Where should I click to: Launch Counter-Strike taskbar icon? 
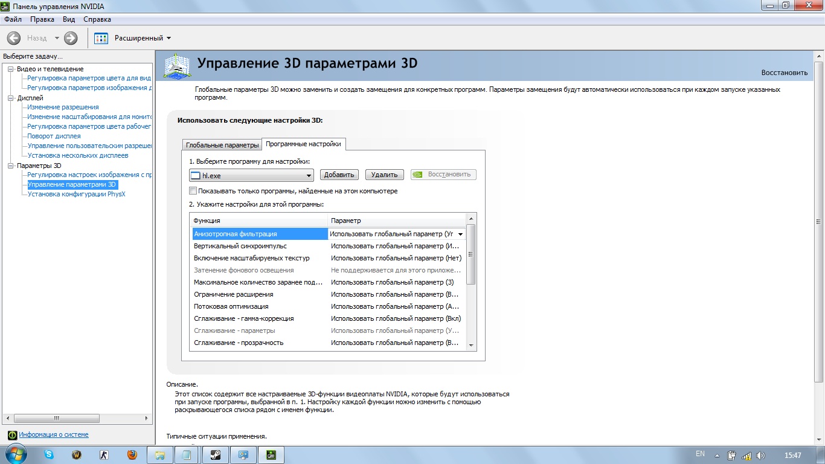pyautogui.click(x=104, y=454)
